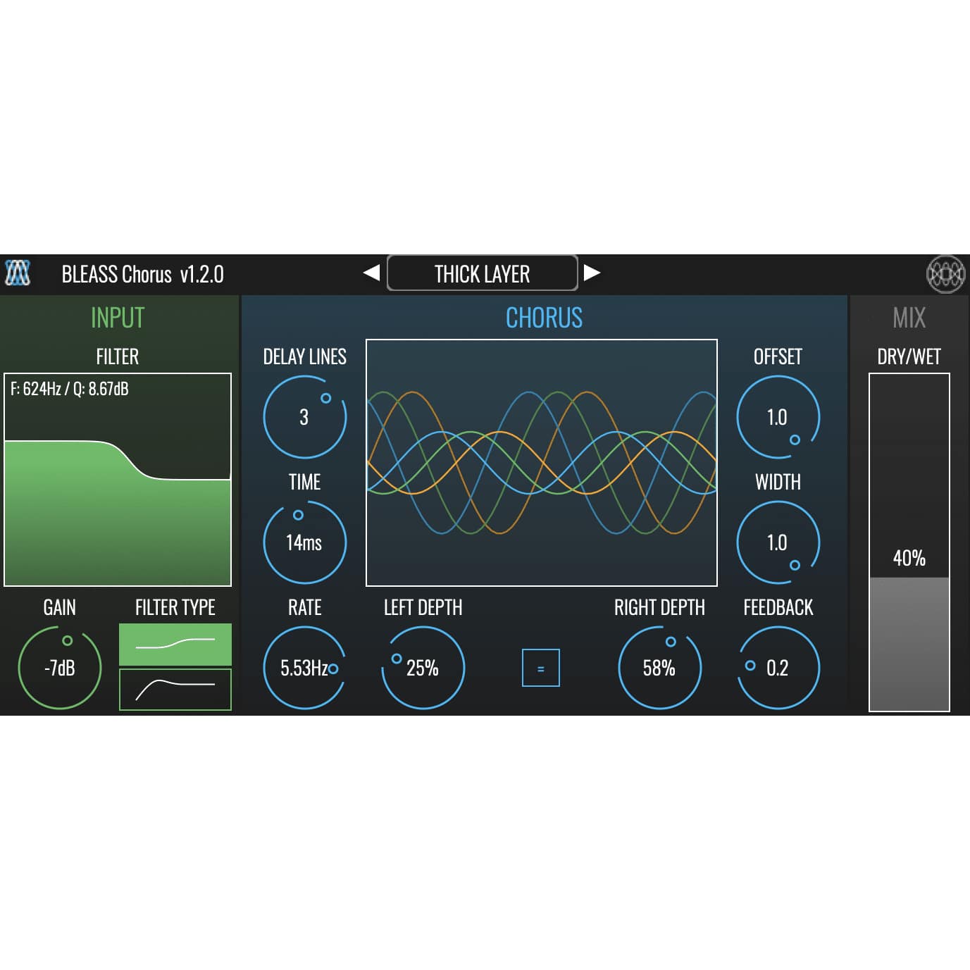Click the RATE label
Viewport: 970px width, 970px height.
pos(304,607)
